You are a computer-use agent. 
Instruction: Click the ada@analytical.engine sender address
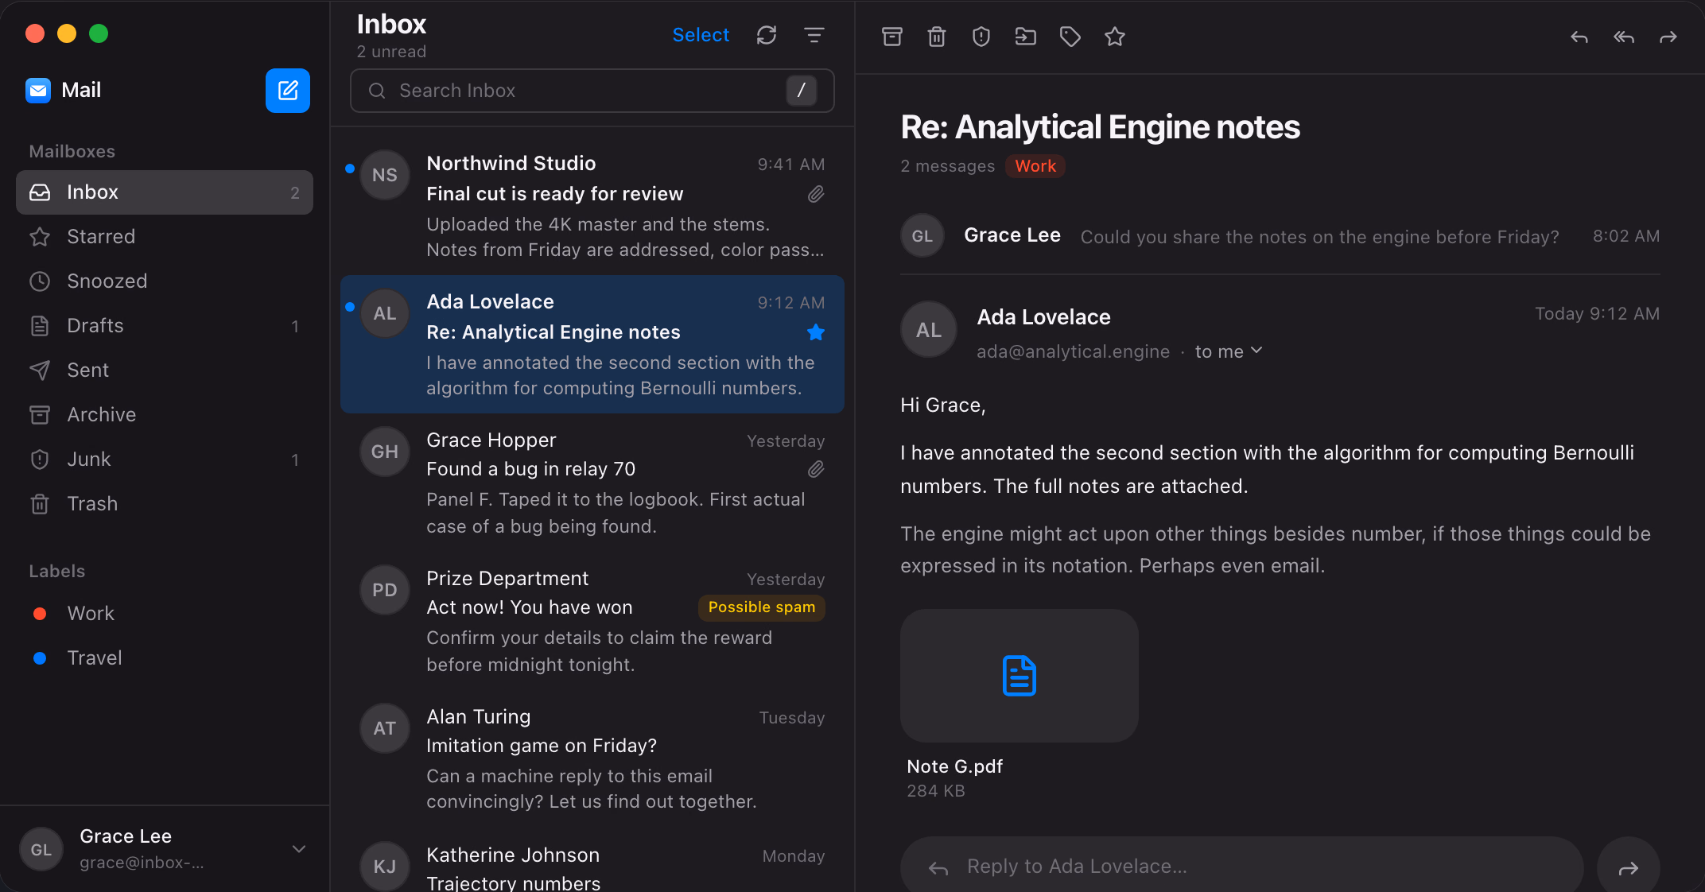1073,351
